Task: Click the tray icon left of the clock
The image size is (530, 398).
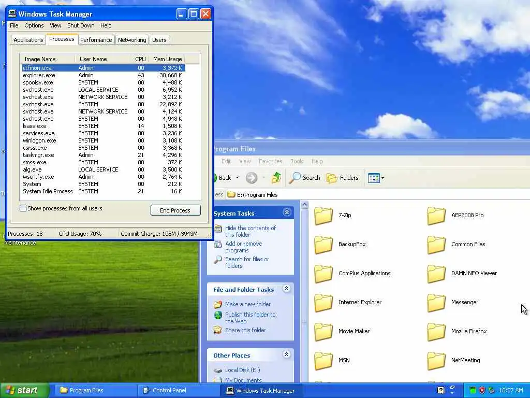Action: coord(492,390)
